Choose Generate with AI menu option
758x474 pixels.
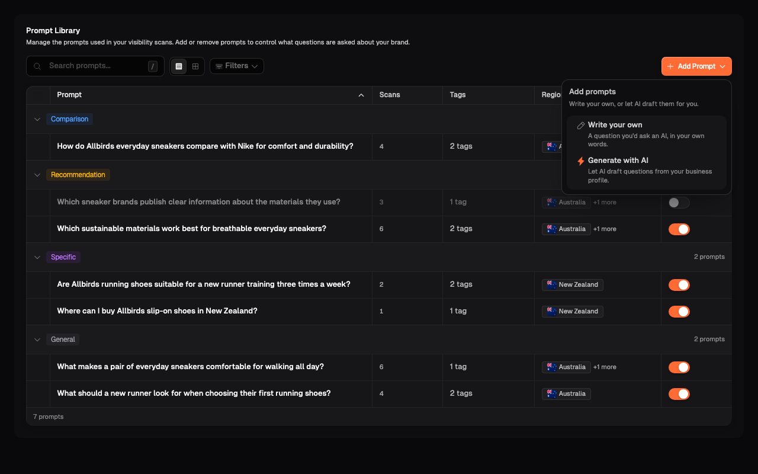click(647, 171)
